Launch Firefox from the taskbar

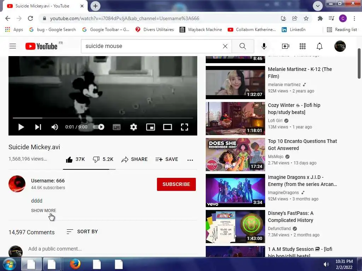tap(75, 264)
